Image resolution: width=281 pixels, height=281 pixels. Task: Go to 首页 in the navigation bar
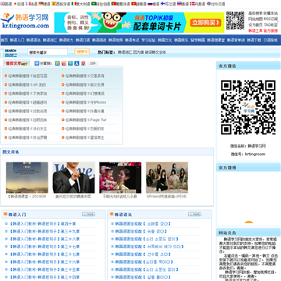point(4,40)
